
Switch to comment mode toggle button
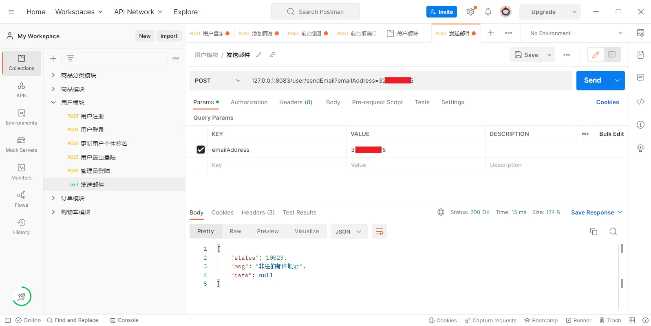[612, 55]
